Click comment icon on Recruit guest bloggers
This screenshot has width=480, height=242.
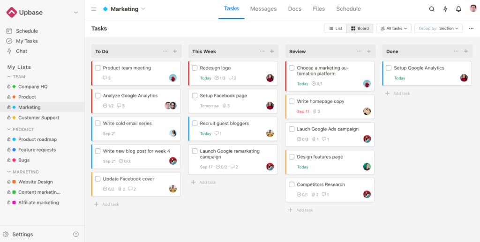(217, 133)
